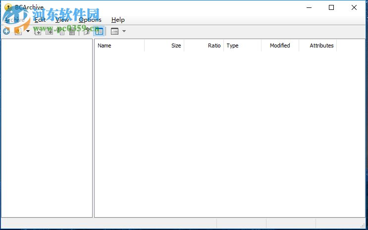Click the add files toolbar icon
Image resolution: width=368 pixels, height=230 pixels.
pyautogui.click(x=38, y=31)
